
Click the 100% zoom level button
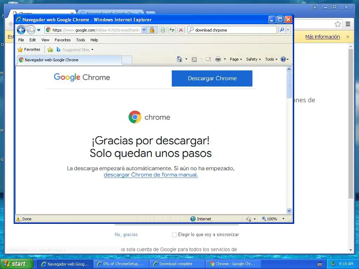click(270, 219)
